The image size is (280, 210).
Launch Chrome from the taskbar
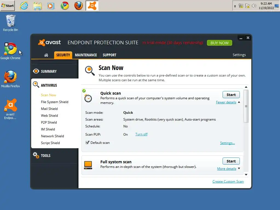pyautogui.click(x=65, y=6)
